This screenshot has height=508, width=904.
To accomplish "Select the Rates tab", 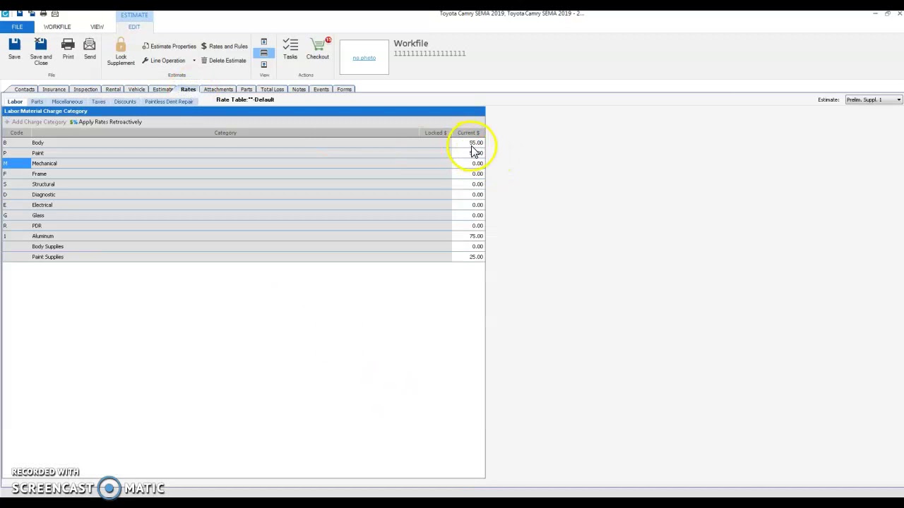I will click(188, 90).
